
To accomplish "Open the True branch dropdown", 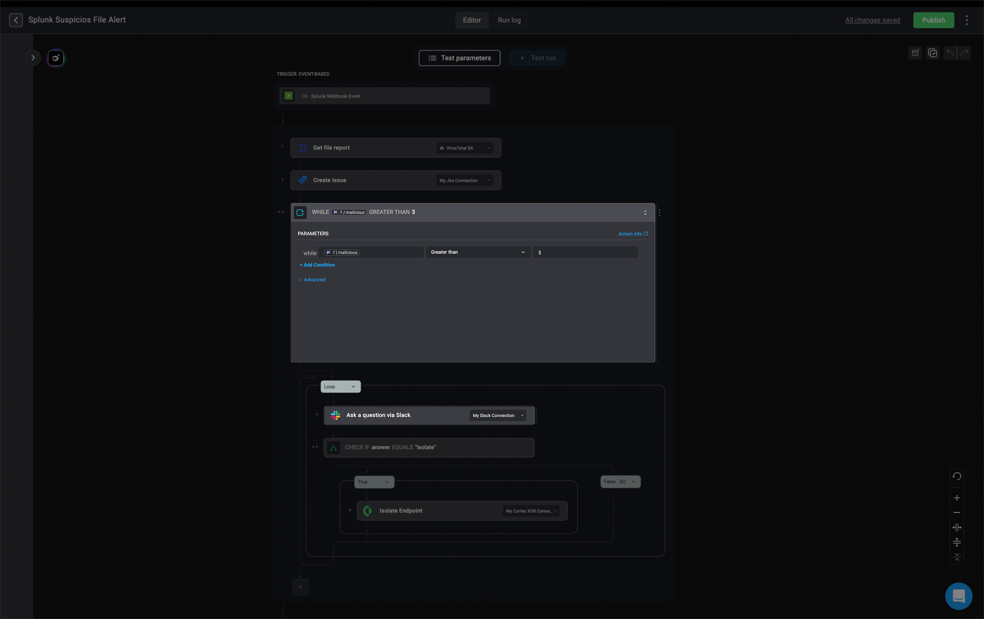I will tap(374, 482).
